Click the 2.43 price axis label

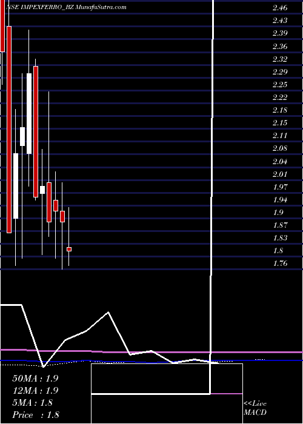click(x=280, y=20)
